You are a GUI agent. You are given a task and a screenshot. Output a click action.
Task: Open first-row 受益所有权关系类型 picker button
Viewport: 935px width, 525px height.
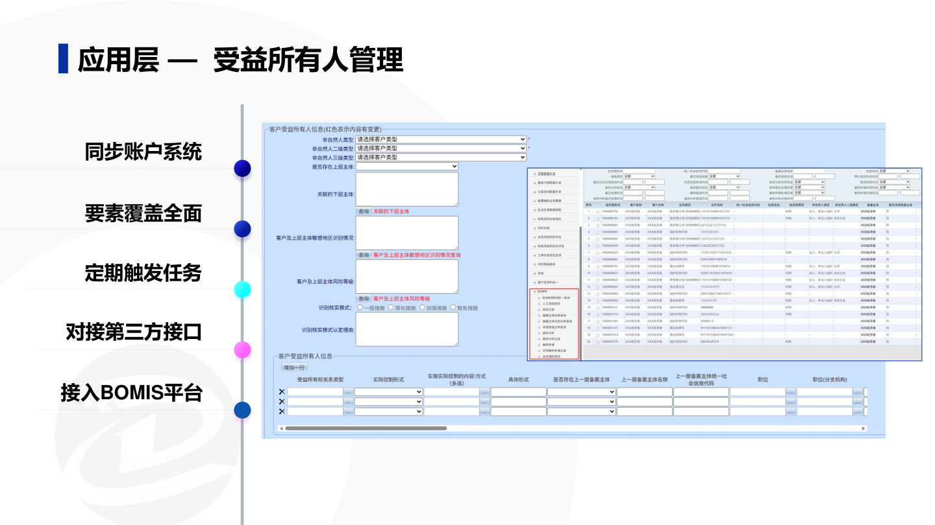pyautogui.click(x=348, y=392)
